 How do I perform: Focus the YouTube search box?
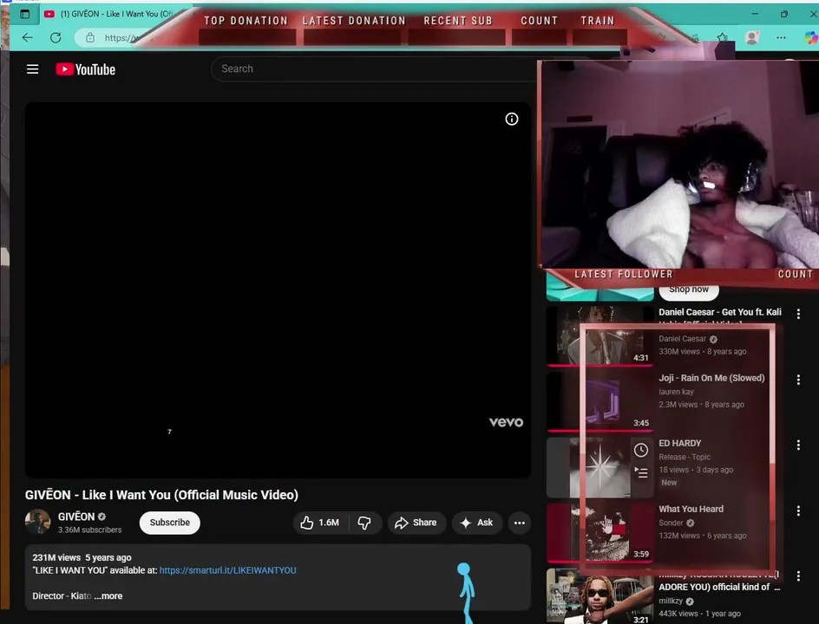point(376,68)
